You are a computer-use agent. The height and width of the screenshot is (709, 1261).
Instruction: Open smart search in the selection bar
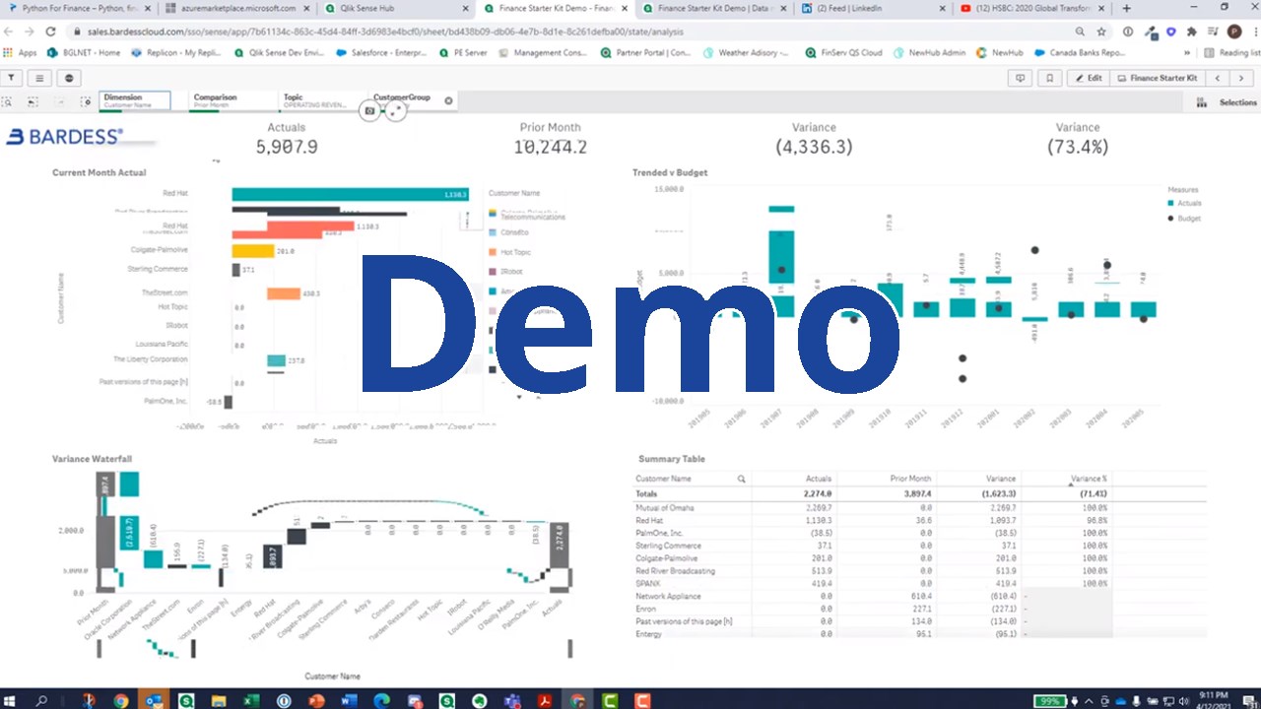pos(8,101)
